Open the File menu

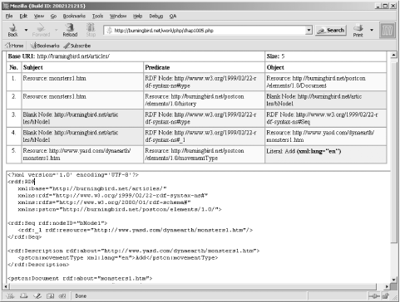[x=9, y=16]
